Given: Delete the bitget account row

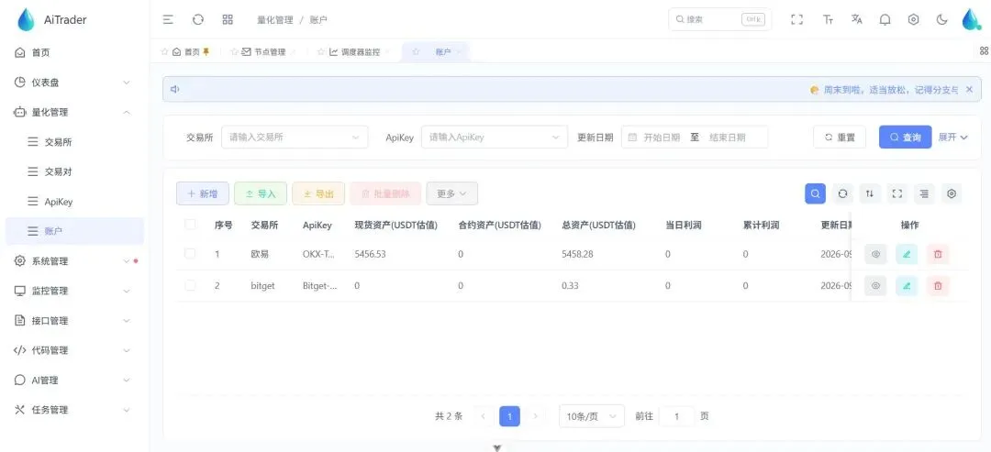Looking at the screenshot, I should pyautogui.click(x=938, y=286).
